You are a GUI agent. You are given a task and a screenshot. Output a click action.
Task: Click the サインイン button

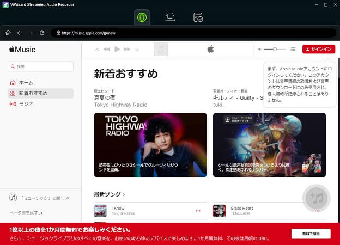(x=319, y=49)
